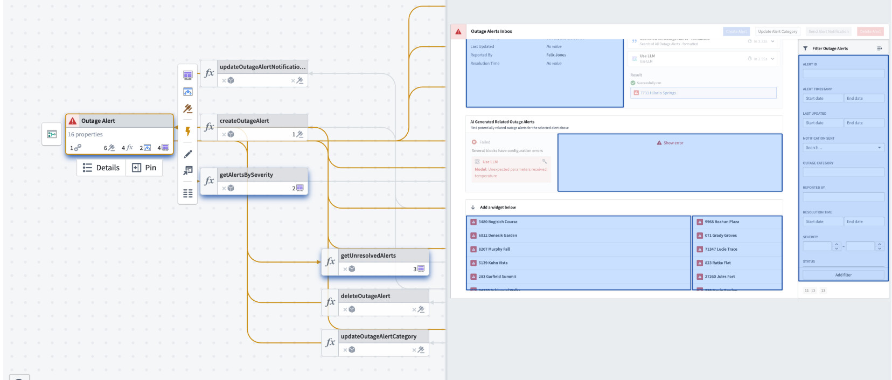Show the 2 interfaces count on Outage Alert
Image resolution: width=892 pixels, height=380 pixels.
coord(145,148)
